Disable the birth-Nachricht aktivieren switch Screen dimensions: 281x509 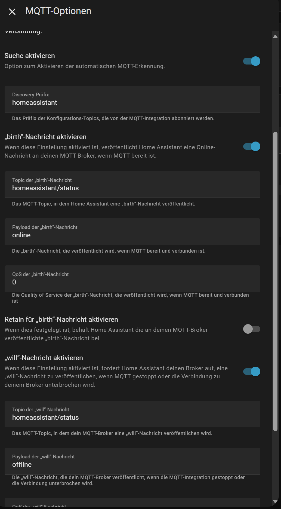[252, 146]
